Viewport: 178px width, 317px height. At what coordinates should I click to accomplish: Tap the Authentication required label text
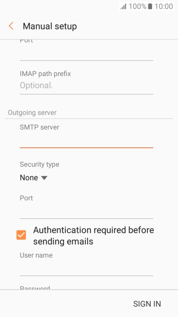coord(93,236)
